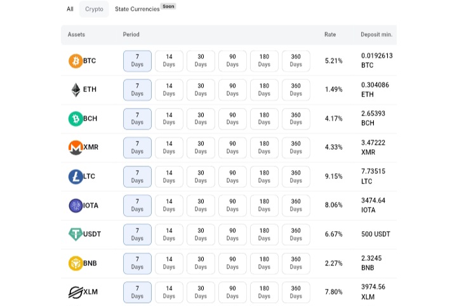This screenshot has width=457, height=306.
Task: Pick 14 Days period for BNB
Action: coord(169,263)
